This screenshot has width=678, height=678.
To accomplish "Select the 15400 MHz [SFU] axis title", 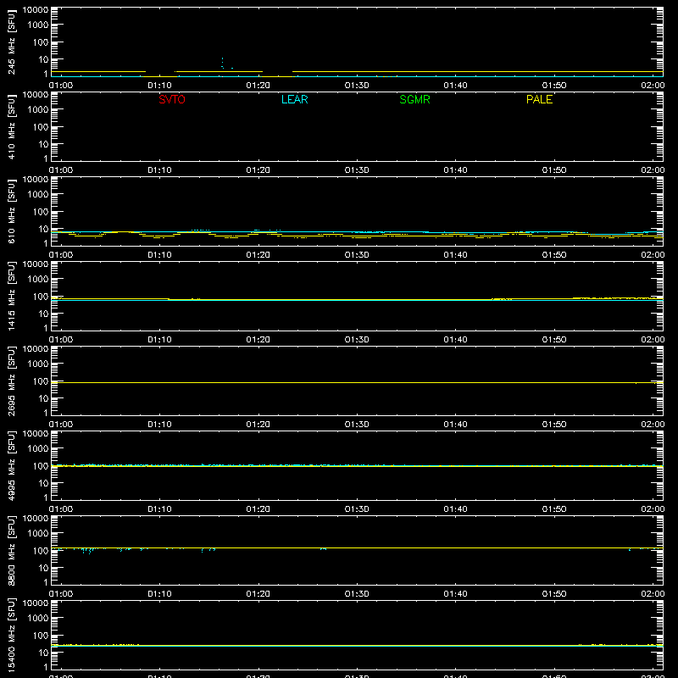I will pos(11,635).
